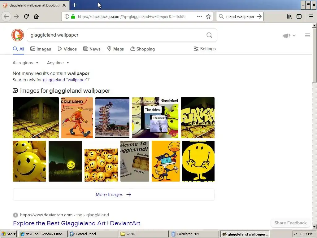Open 'The rides:' meme thumbnail
The height and width of the screenshot is (238, 317).
155,118
